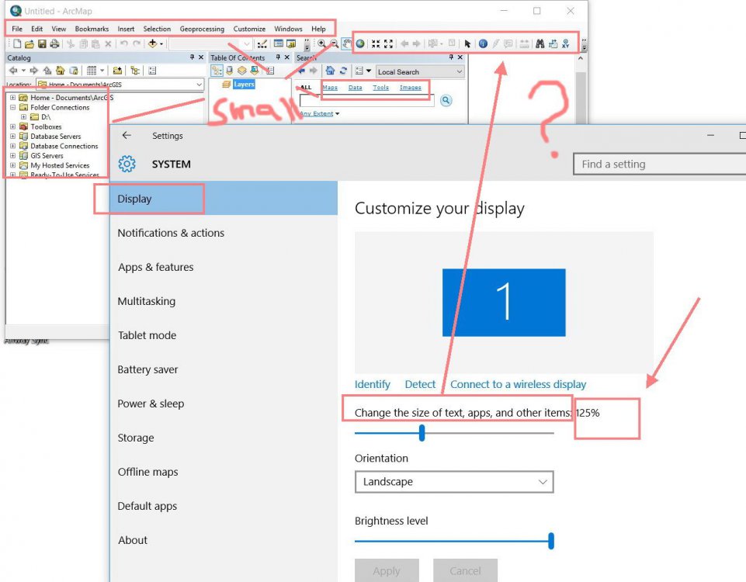Click the Identify display link
This screenshot has width=746, height=582.
(373, 384)
